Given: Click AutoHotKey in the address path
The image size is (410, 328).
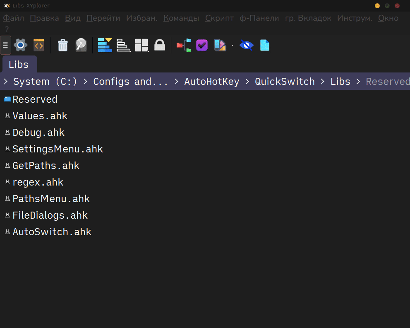Looking at the screenshot, I should tap(211, 82).
